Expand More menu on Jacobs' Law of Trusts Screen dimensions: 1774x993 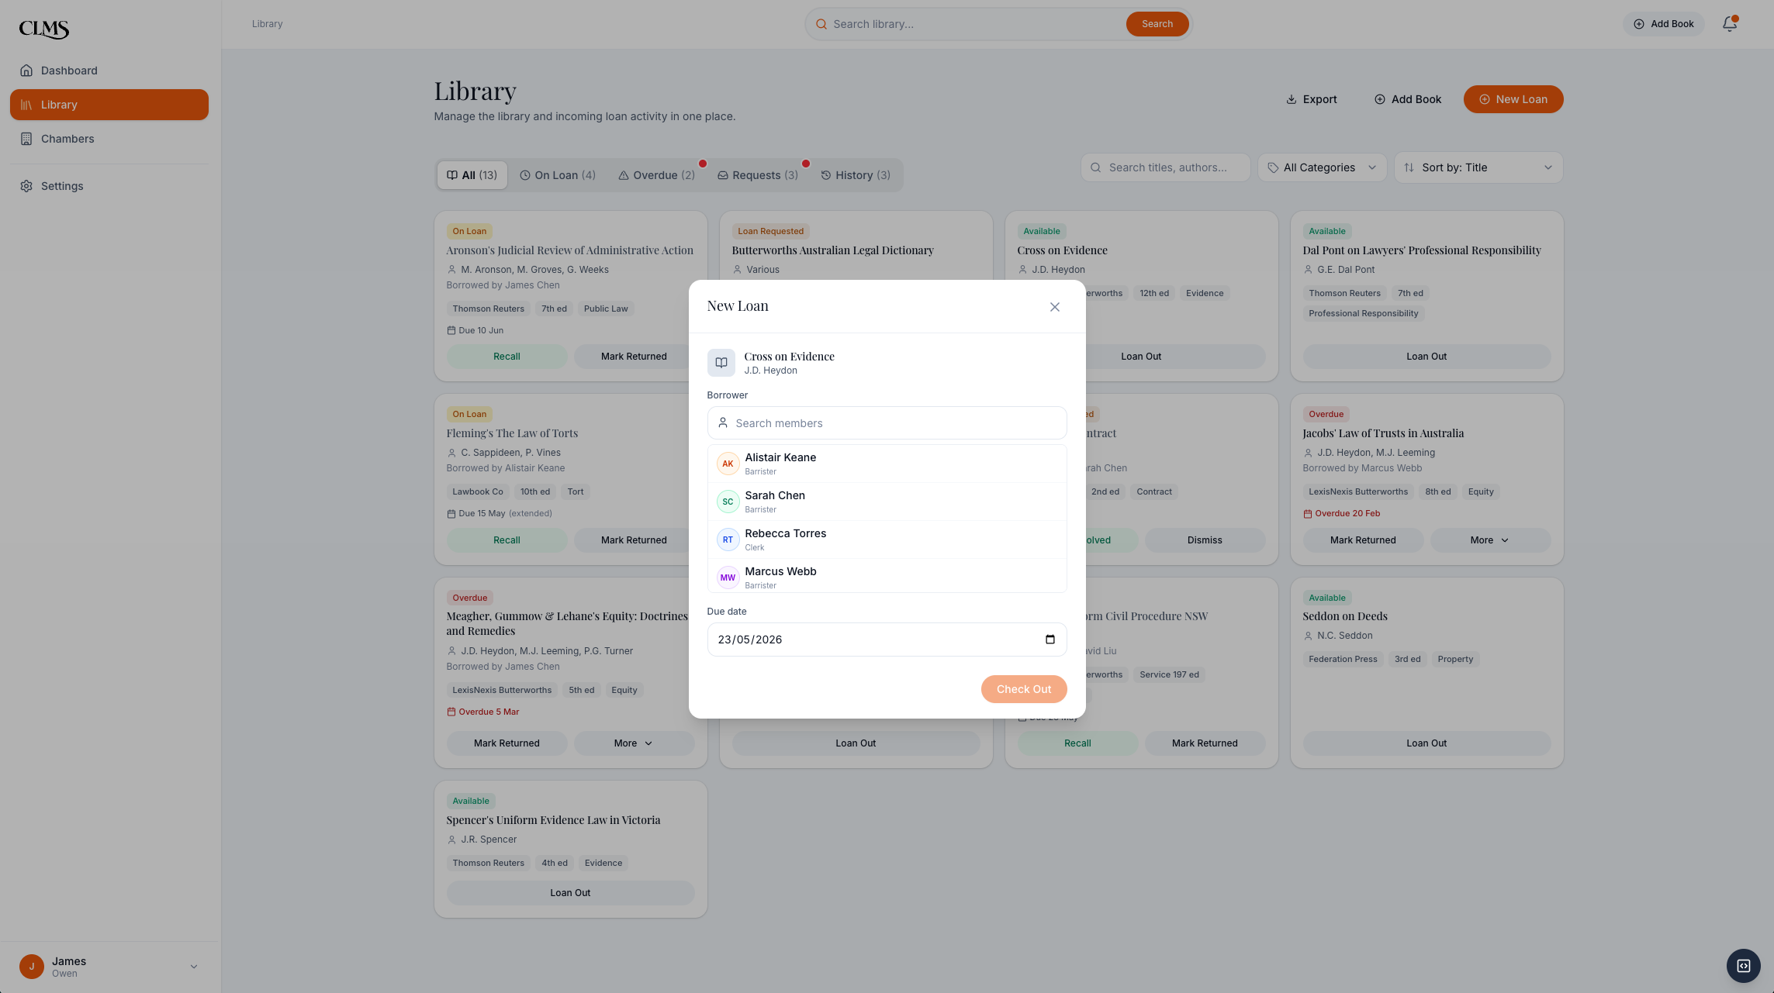(x=1489, y=540)
